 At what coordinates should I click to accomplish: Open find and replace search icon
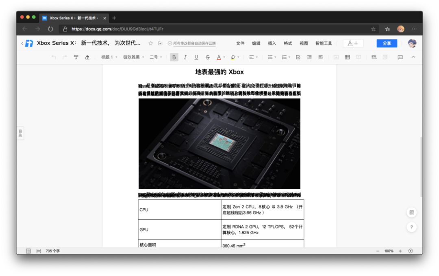(374, 57)
